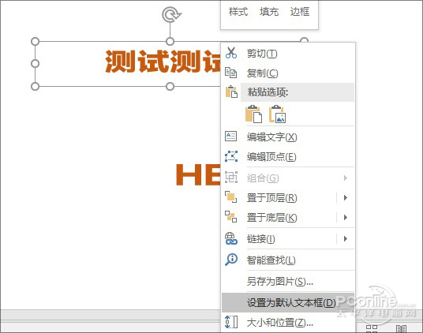Screen dimensions: 423x333
Task: Click bottom-left handle of text box
Action: [x=35, y=86]
